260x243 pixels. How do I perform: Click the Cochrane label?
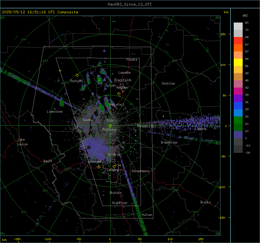click(94, 162)
